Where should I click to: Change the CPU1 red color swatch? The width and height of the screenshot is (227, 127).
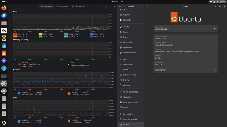pyautogui.click(x=15, y=34)
